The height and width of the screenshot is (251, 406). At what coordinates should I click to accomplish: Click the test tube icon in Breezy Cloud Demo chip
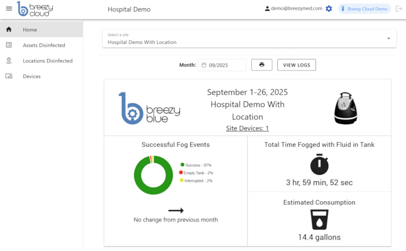343,9
